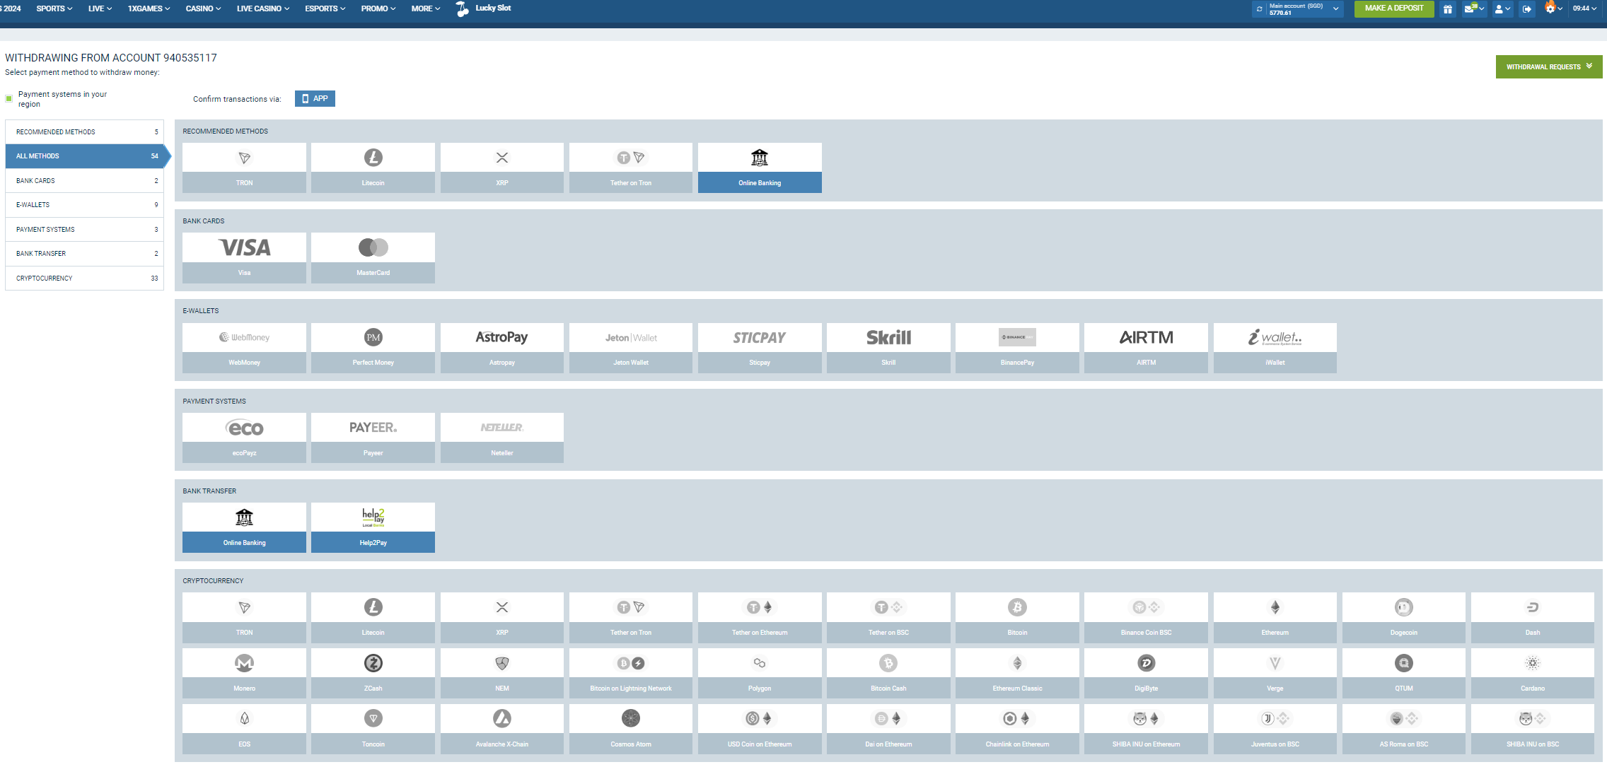Open the settings gear dropdown
Screen dimensions: 1607x779
tap(1553, 9)
